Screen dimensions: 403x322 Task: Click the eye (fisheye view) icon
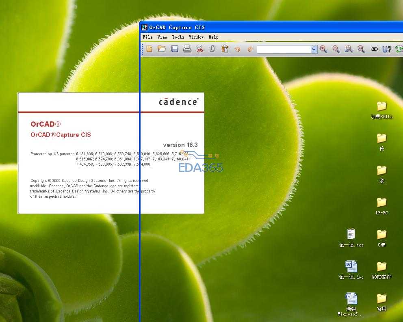pos(374,49)
